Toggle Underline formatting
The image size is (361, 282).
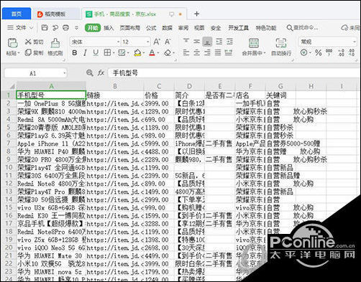[x=96, y=53]
